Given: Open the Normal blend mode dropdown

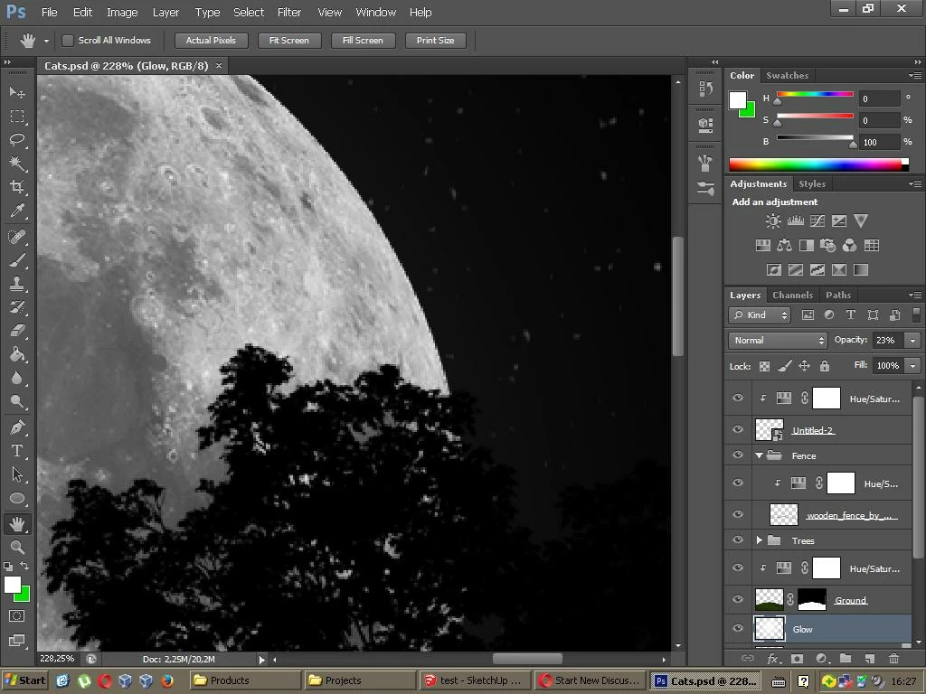Looking at the screenshot, I should click(778, 341).
